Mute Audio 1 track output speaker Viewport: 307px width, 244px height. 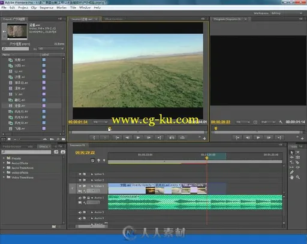(x=80, y=198)
